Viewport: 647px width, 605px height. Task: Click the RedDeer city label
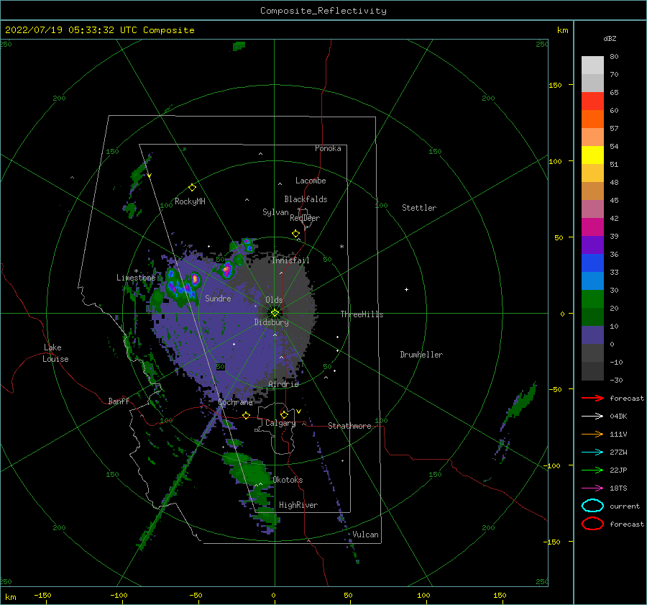coord(305,218)
